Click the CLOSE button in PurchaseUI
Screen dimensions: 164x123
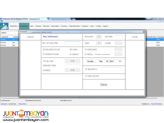[x=135, y=37]
